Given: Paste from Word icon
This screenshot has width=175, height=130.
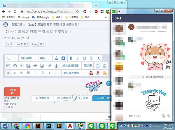Looking at the screenshot, I should 104,66.
